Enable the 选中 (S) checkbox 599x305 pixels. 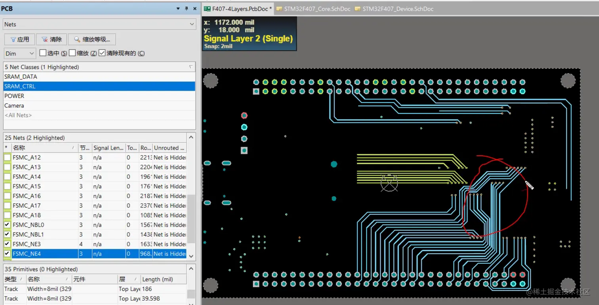[43, 53]
